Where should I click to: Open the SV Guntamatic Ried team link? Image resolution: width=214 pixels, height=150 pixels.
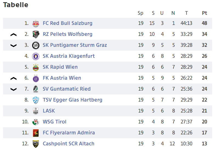click(x=67, y=89)
